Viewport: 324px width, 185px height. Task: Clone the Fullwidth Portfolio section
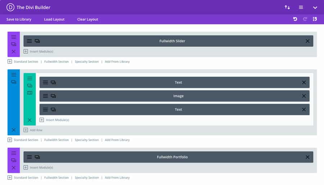[x=14, y=160]
